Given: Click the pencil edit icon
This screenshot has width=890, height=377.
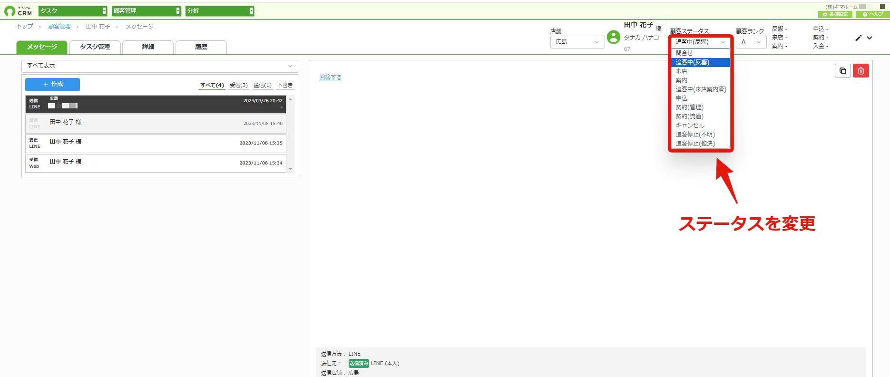Looking at the screenshot, I should tap(858, 38).
